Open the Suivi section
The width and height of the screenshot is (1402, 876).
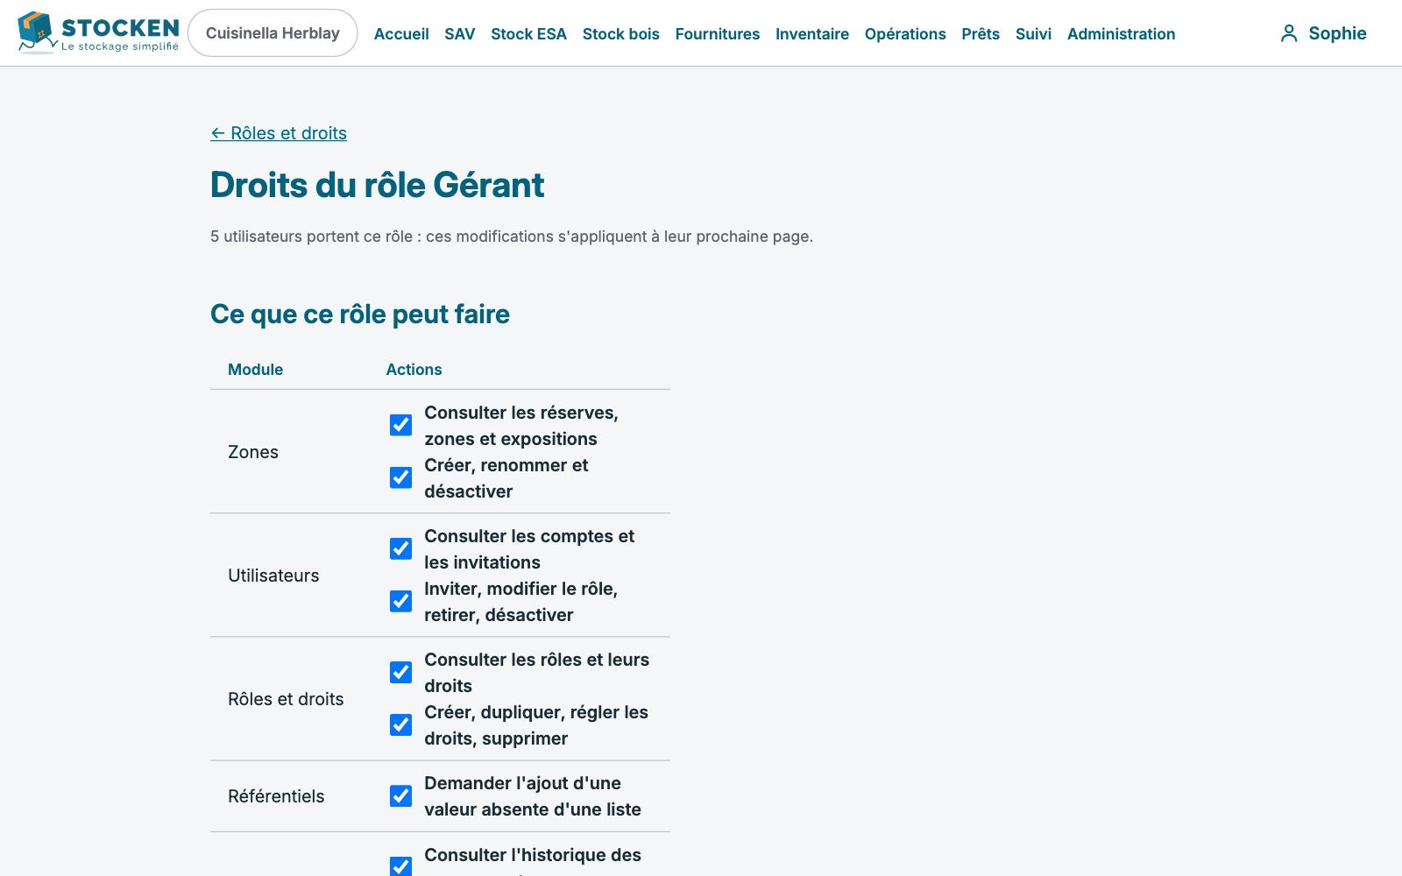pyautogui.click(x=1033, y=34)
